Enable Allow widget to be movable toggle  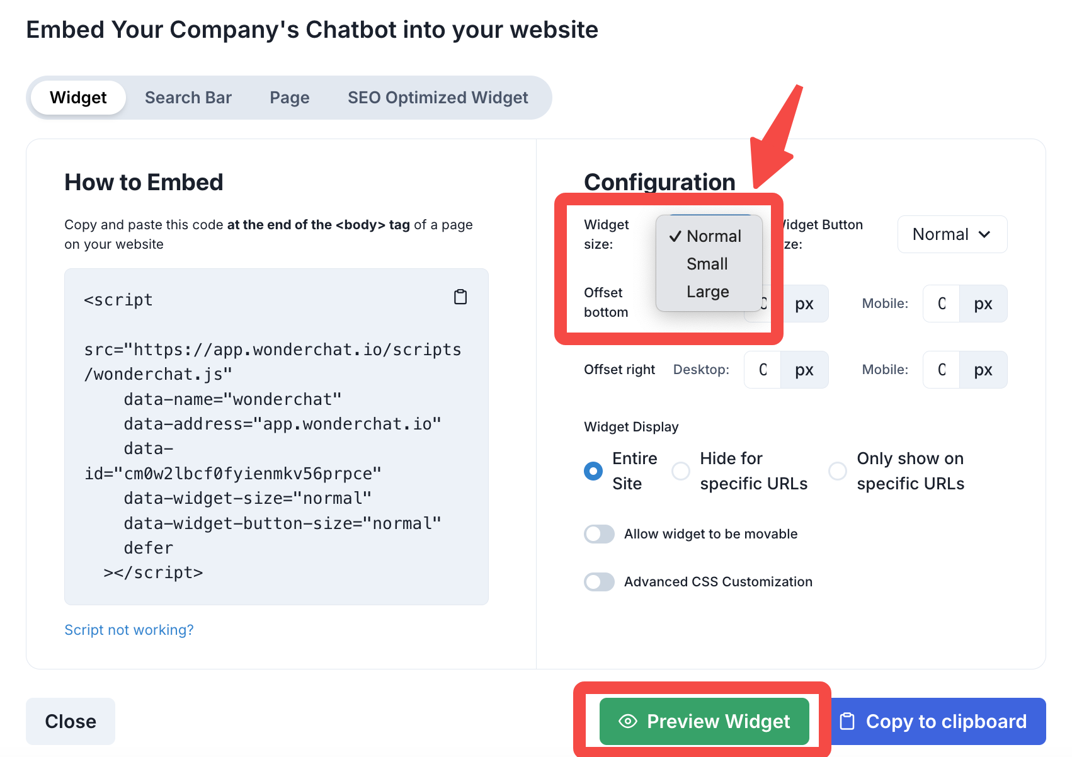pos(599,534)
